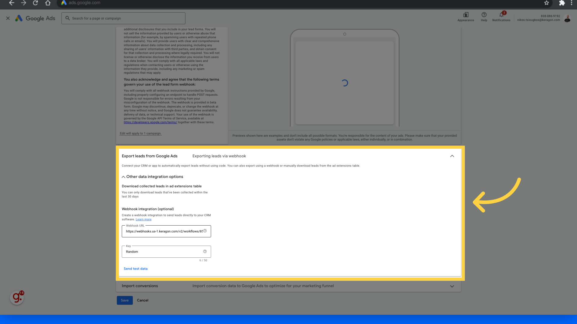Screen dimensions: 577x324
Task: Click the Import conversion data description text
Action: pos(263,286)
